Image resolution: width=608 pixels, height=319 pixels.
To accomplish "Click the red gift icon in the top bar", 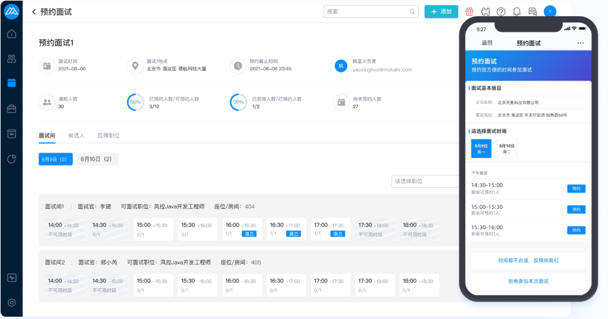I will tap(469, 12).
